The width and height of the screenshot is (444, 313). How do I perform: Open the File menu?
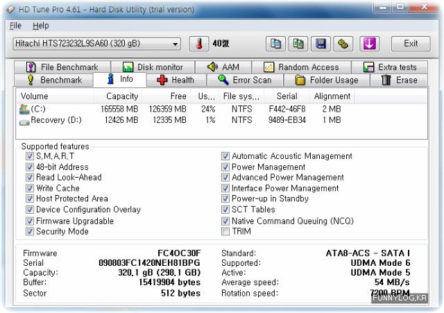pos(15,26)
